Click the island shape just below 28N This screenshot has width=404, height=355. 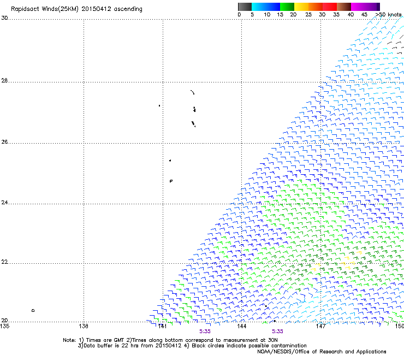point(193,92)
